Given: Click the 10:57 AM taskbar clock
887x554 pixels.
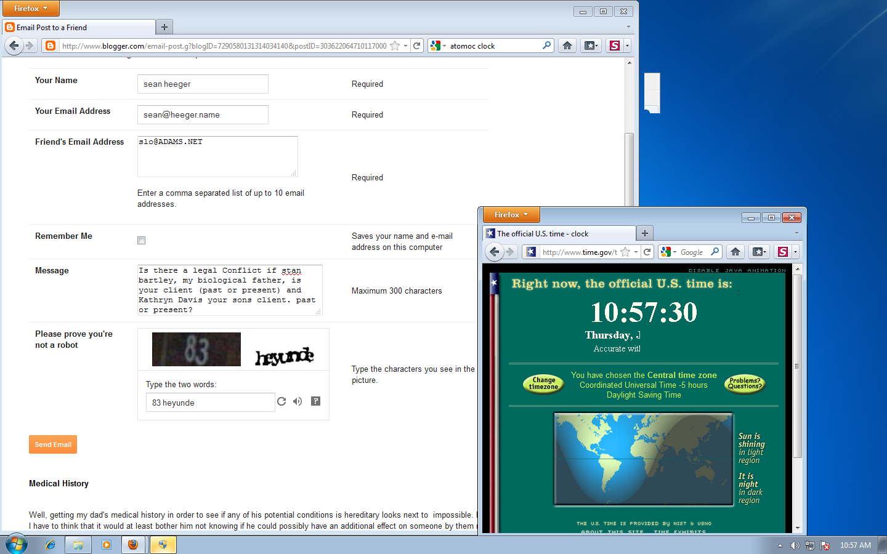Looking at the screenshot, I should [x=856, y=545].
